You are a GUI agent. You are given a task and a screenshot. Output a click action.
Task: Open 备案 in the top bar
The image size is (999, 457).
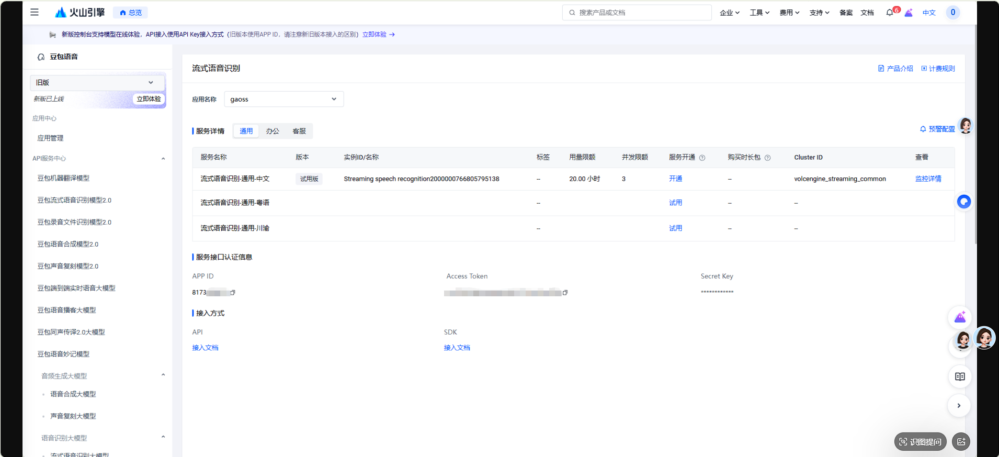[x=846, y=13]
